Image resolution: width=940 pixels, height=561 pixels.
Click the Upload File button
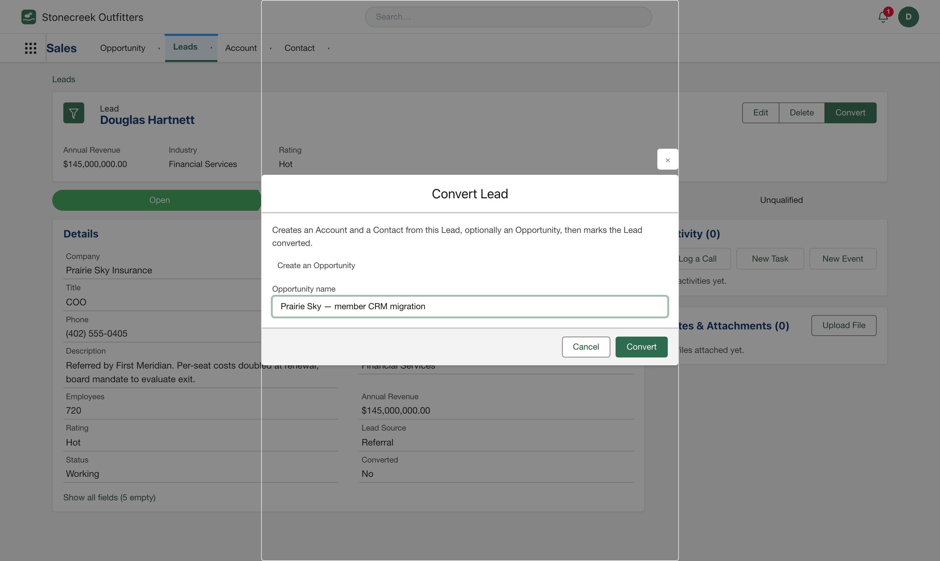(843, 326)
